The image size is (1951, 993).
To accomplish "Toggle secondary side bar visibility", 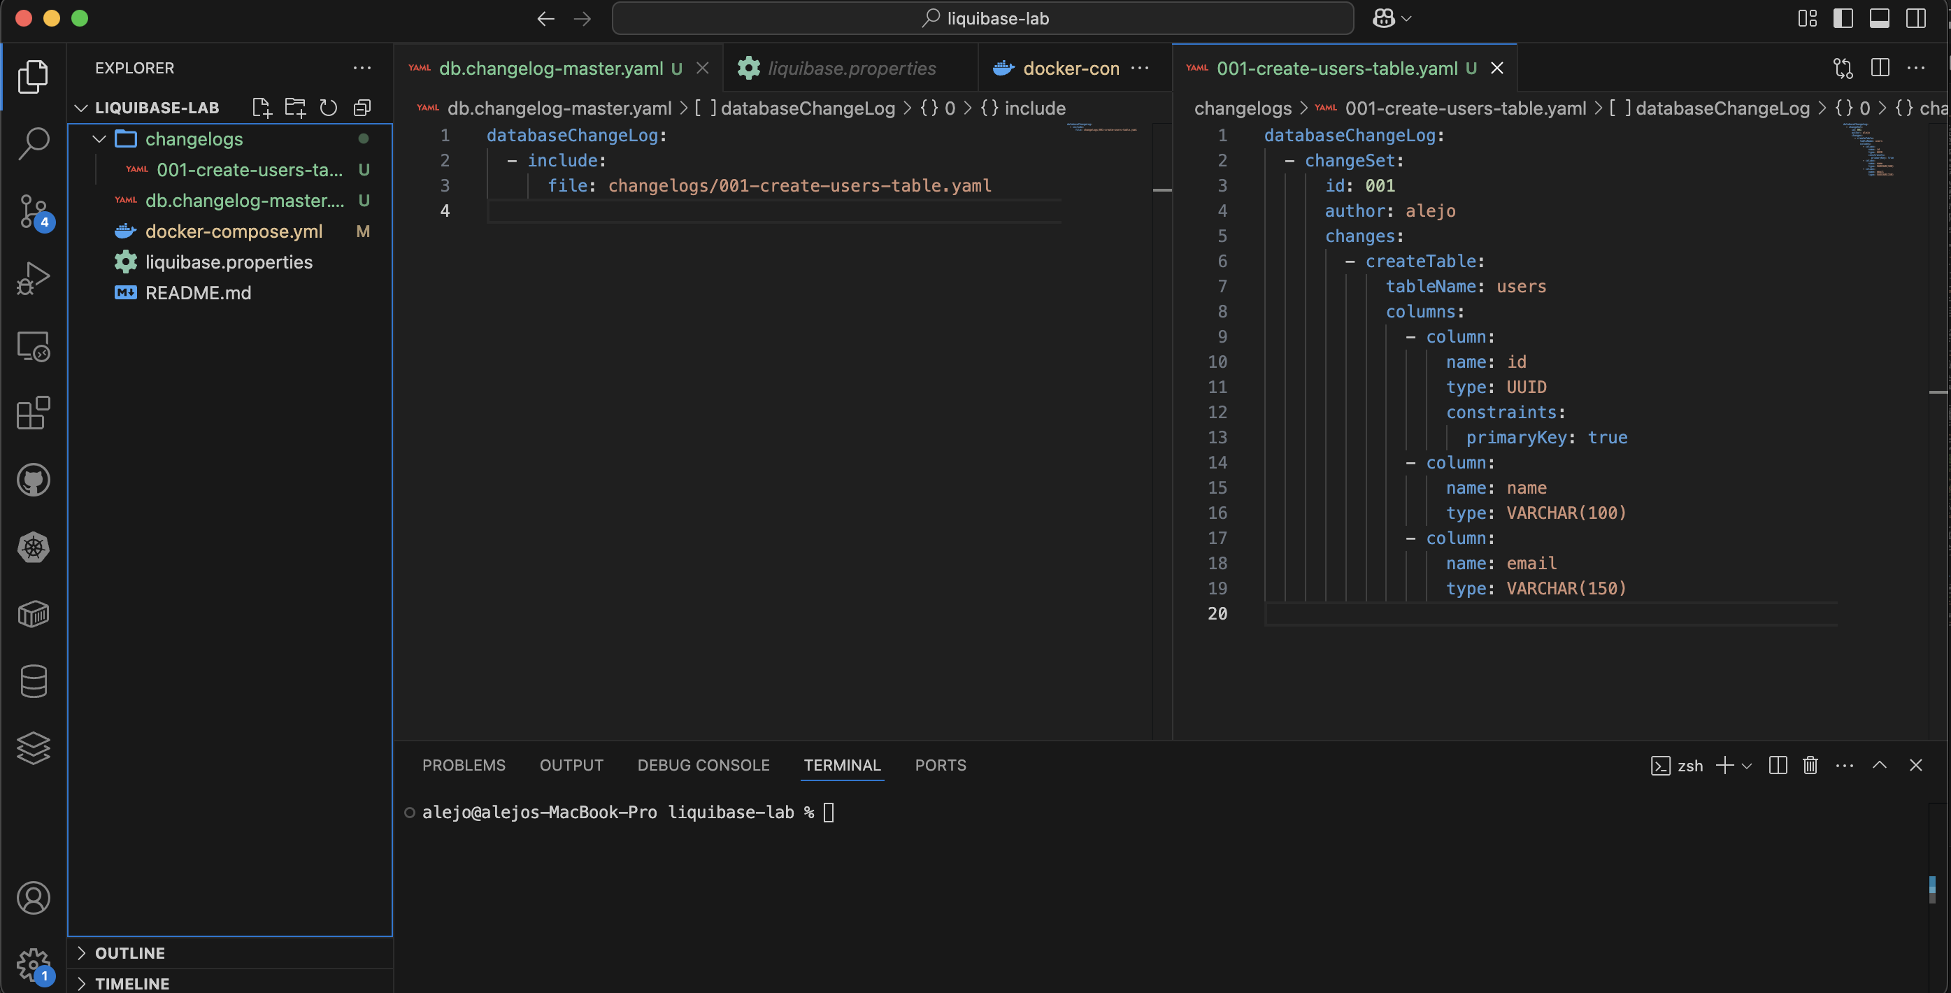I will click(1916, 18).
